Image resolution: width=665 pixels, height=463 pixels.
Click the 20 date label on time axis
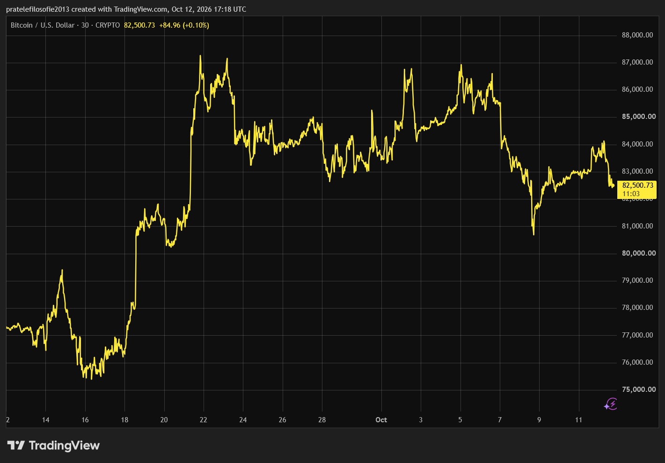click(164, 420)
